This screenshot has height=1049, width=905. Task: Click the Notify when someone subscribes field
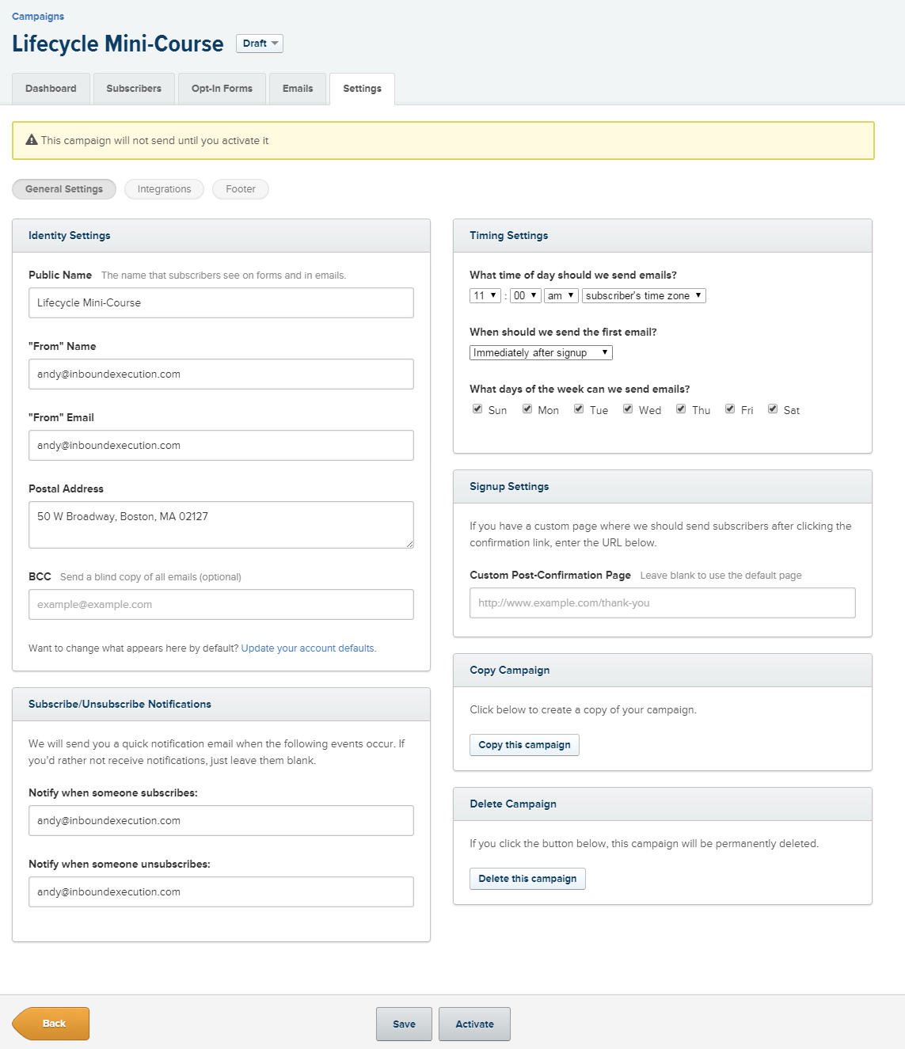(x=221, y=820)
